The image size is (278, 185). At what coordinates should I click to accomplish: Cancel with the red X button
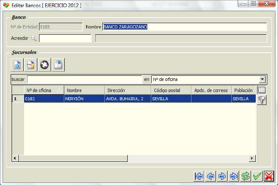(269, 176)
